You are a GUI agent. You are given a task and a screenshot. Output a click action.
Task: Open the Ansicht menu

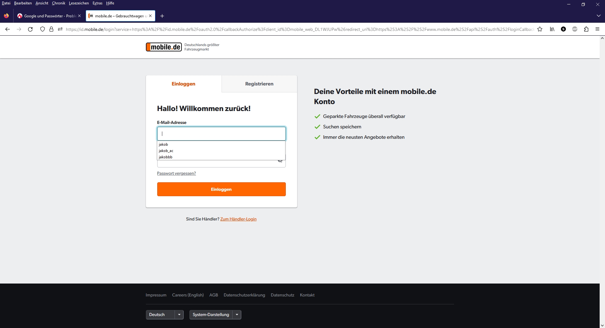tap(42, 3)
